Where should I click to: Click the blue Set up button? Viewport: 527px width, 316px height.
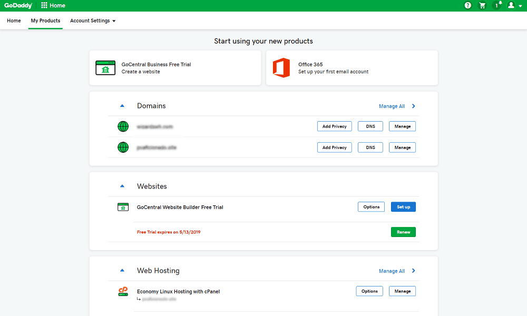[x=403, y=207]
